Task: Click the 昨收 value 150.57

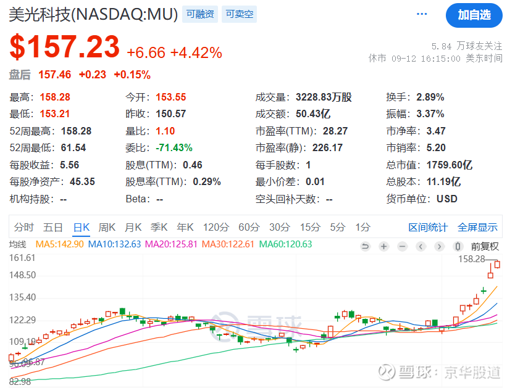Action: coord(171,114)
